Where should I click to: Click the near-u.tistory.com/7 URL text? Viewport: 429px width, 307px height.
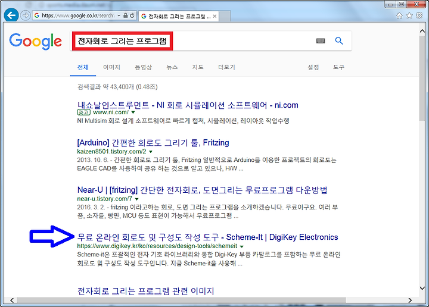(x=104, y=199)
